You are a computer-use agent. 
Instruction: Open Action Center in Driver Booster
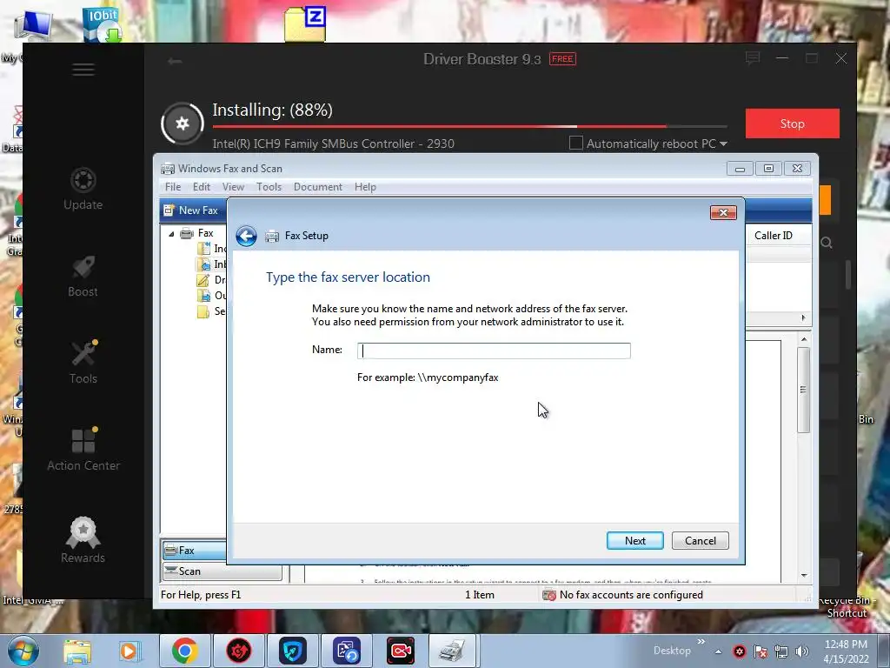click(x=83, y=450)
